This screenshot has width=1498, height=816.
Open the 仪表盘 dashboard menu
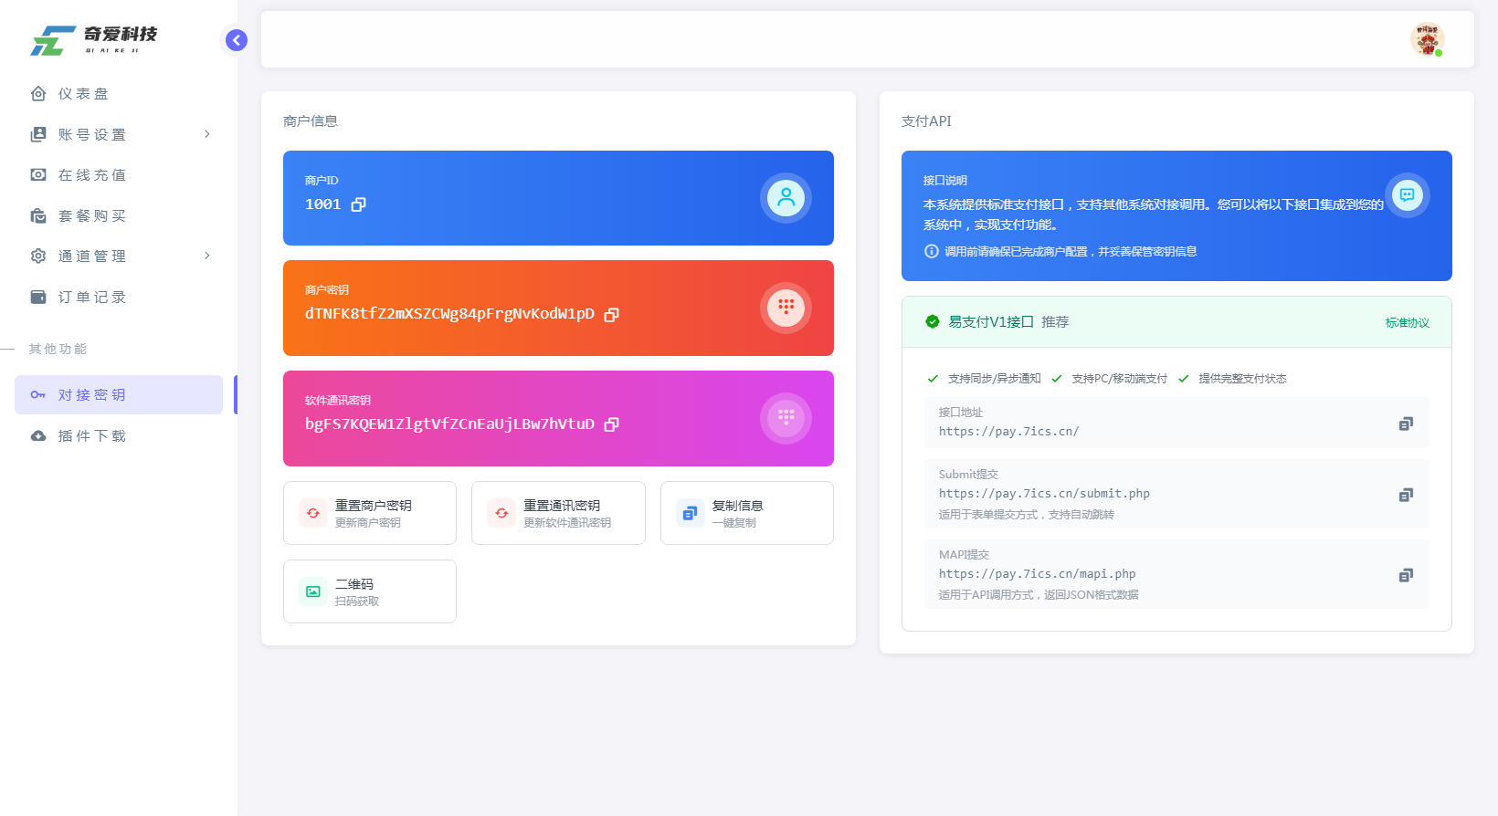click(83, 94)
